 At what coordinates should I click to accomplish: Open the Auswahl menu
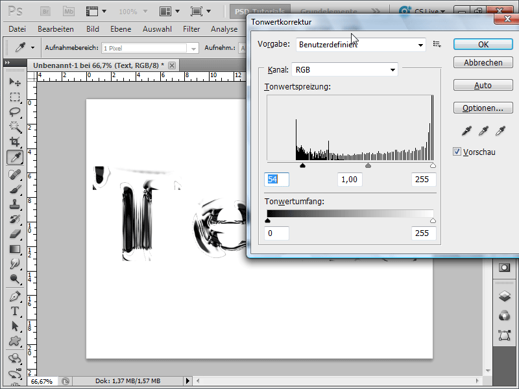pos(157,29)
